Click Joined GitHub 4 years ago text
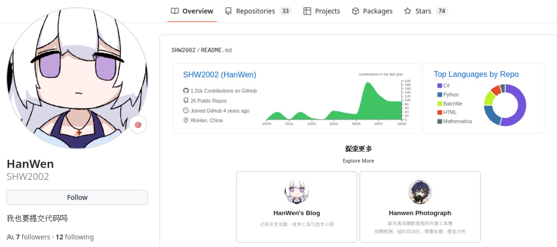The height and width of the screenshot is (247, 557). pyautogui.click(x=220, y=111)
